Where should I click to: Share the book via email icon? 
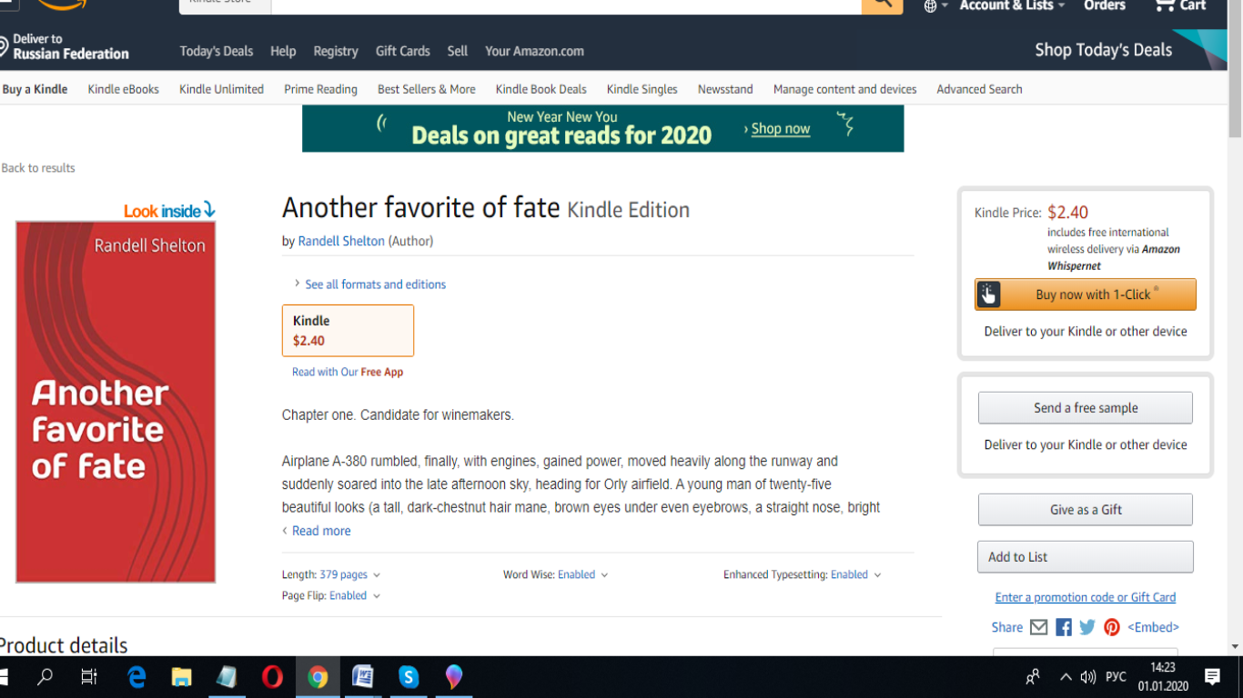[1038, 627]
